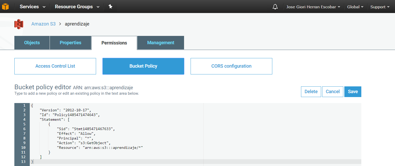
Task: Switch to the Properties tab
Action: click(x=70, y=43)
